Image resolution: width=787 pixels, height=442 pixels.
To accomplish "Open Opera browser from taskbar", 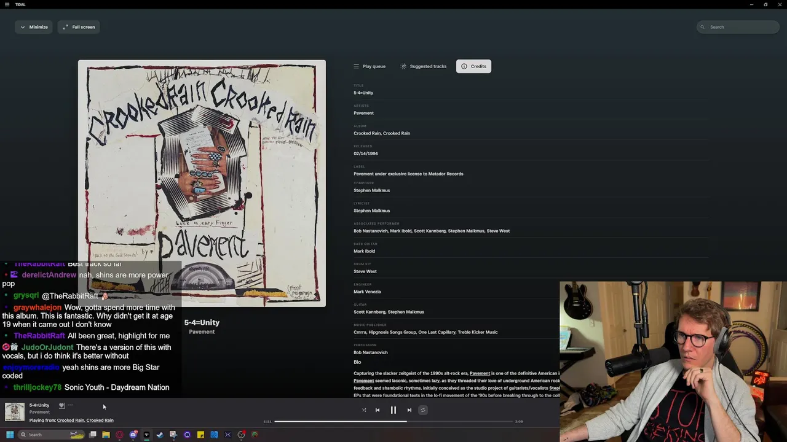I will pyautogui.click(x=119, y=435).
